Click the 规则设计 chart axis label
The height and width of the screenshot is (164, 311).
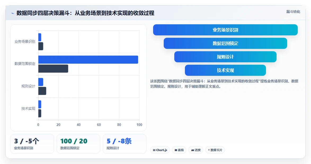28,86
